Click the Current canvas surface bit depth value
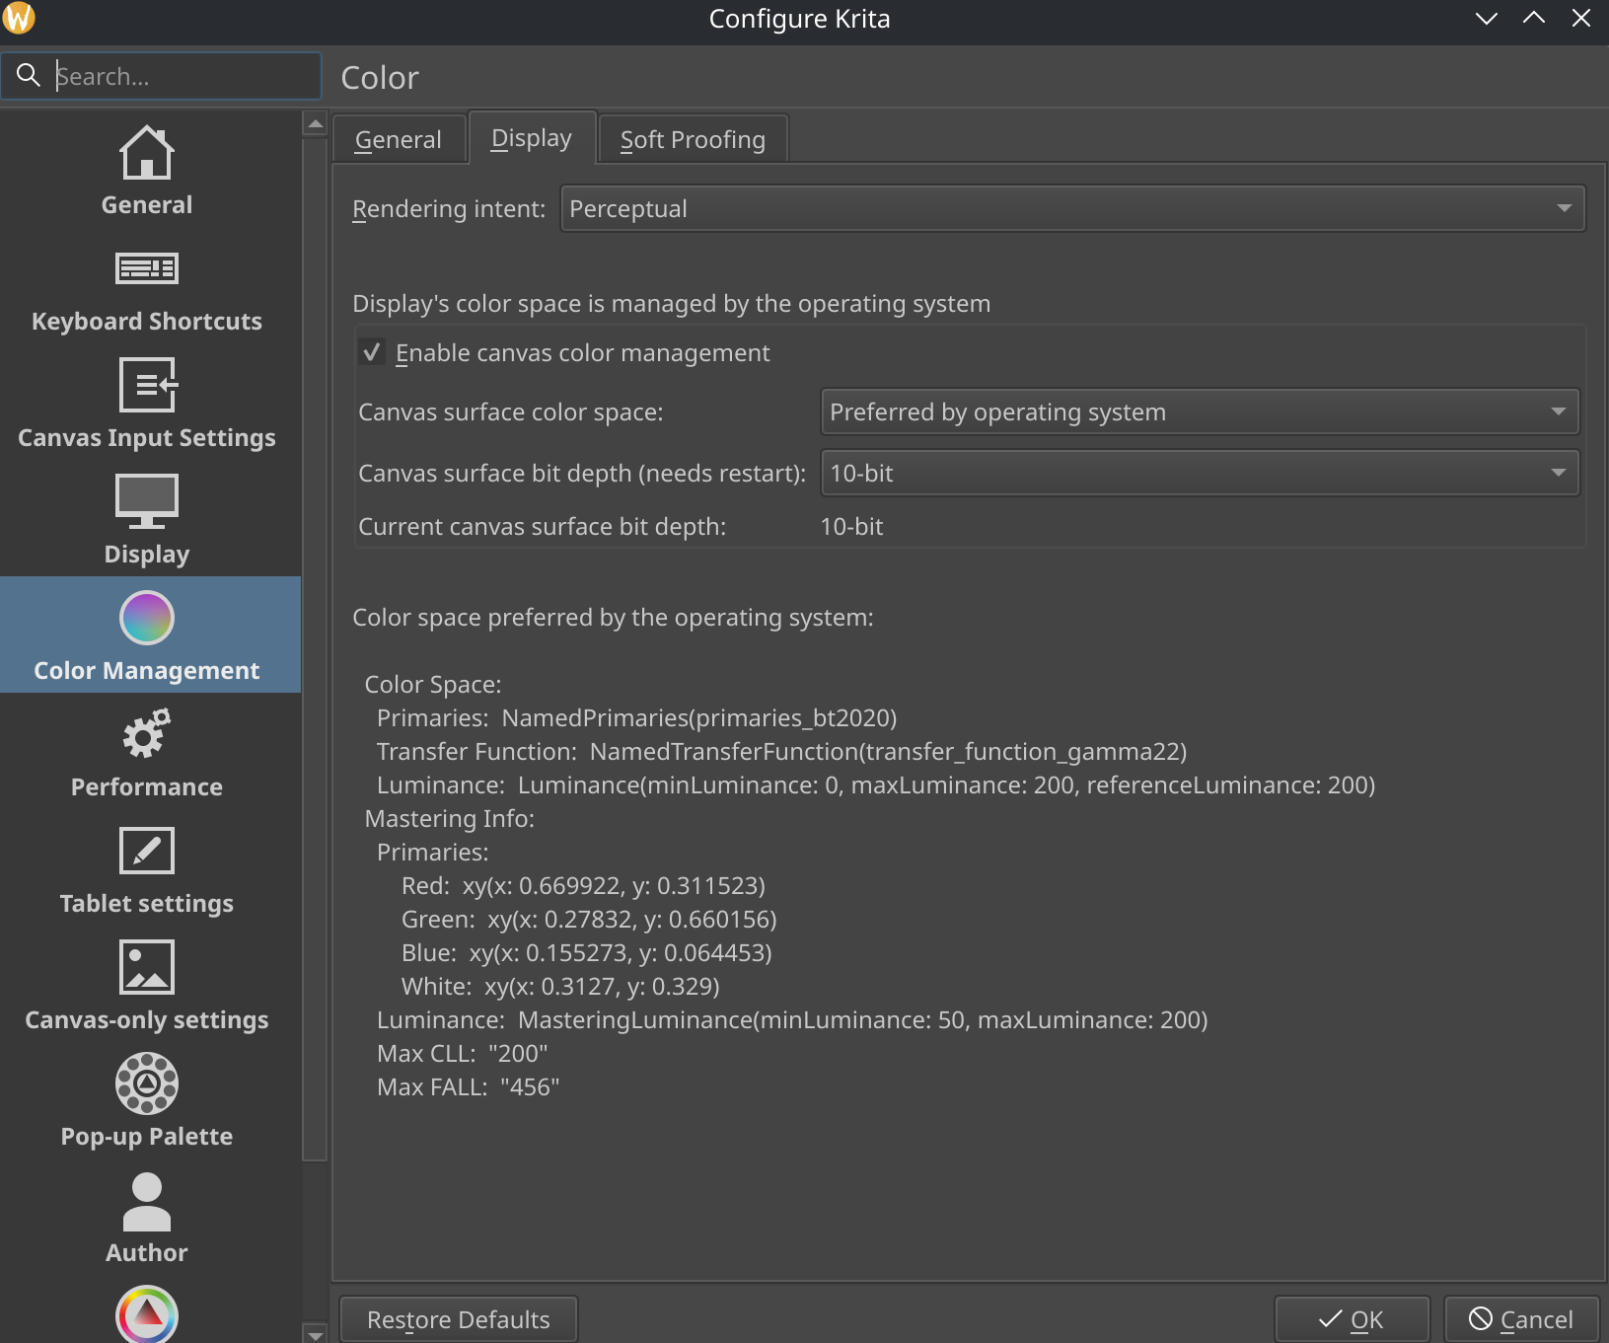The image size is (1609, 1343). tap(851, 526)
